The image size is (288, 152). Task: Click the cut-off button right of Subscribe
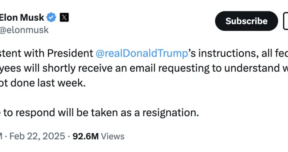click(x=286, y=21)
